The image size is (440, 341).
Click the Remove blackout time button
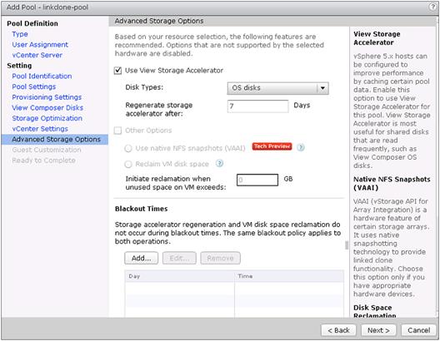coord(220,258)
